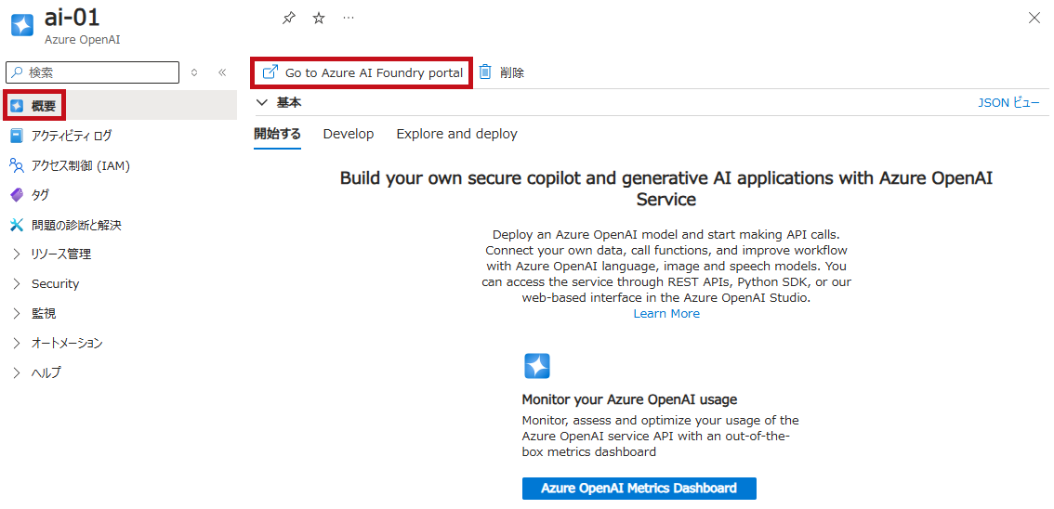Click the purple タグ tag icon

(x=17, y=195)
